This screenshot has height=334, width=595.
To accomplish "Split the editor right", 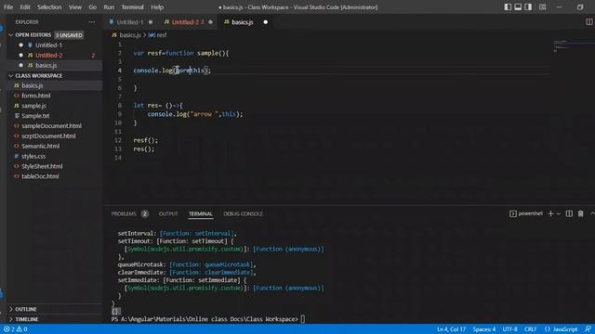I will pyautogui.click(x=588, y=22).
